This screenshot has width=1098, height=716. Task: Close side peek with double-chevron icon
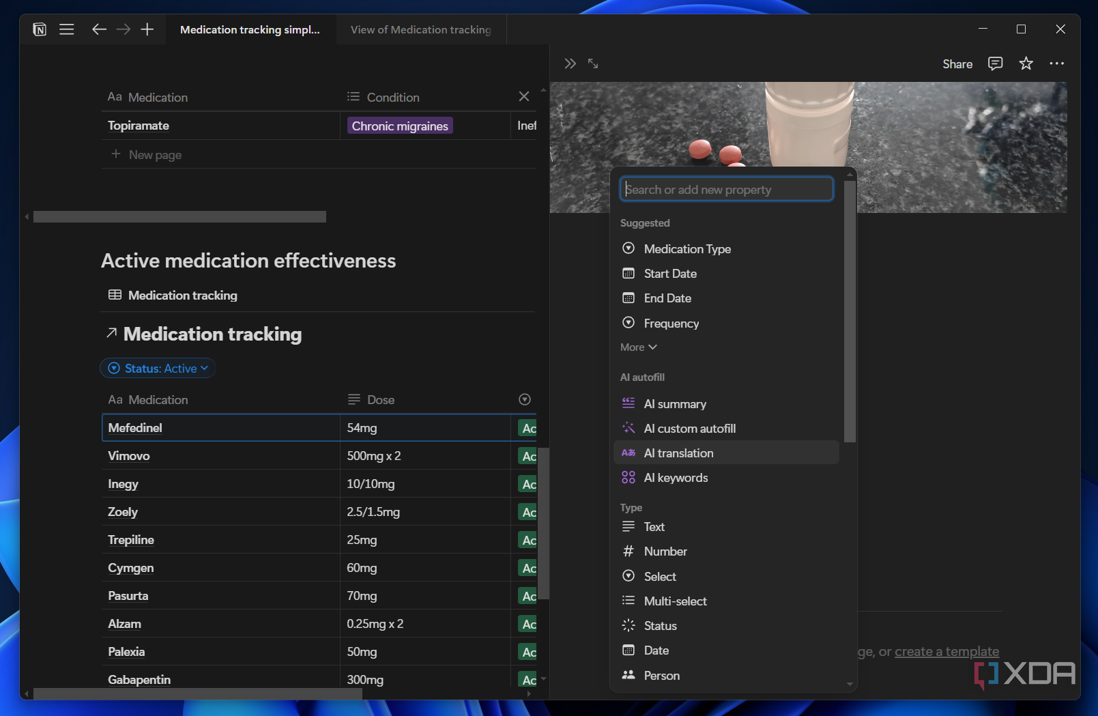[570, 63]
